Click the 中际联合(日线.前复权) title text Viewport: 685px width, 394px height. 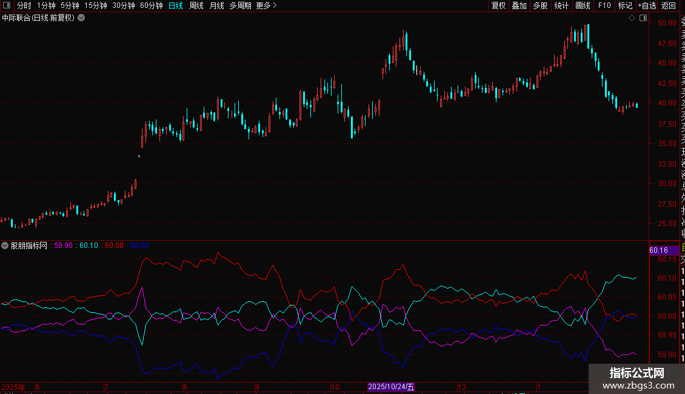click(38, 18)
